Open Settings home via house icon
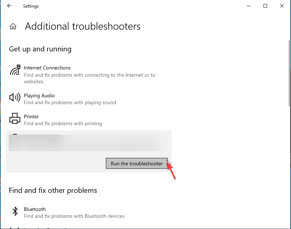This screenshot has height=229, width=291. (13, 26)
